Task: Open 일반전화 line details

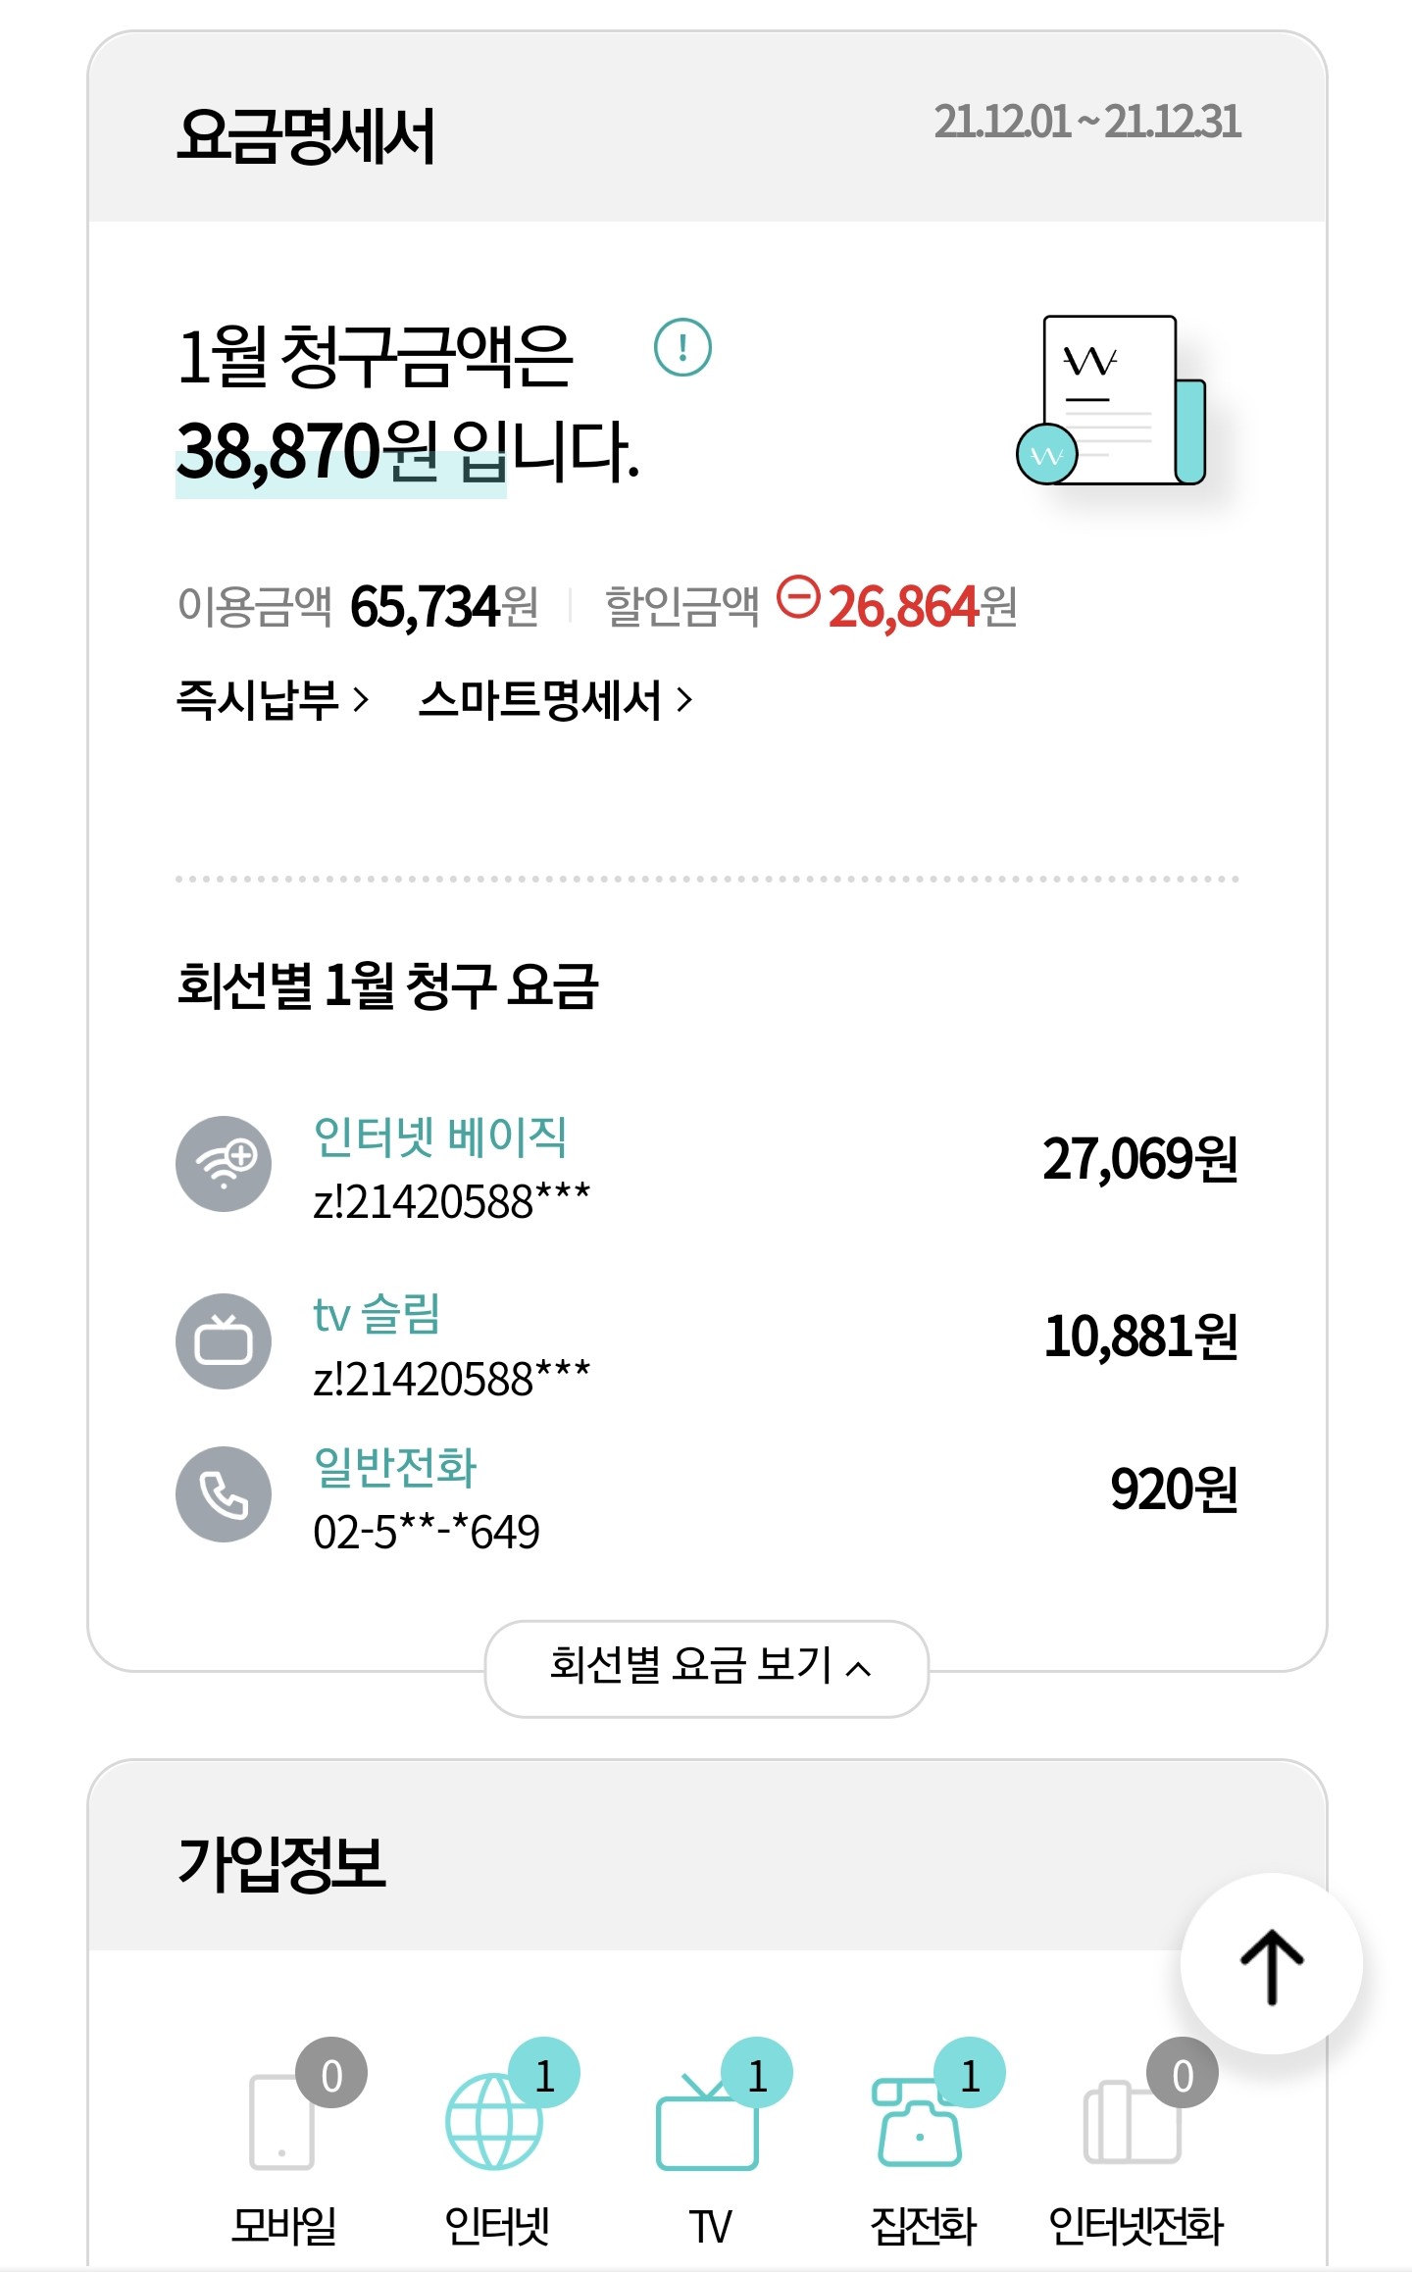Action: coord(395,1468)
